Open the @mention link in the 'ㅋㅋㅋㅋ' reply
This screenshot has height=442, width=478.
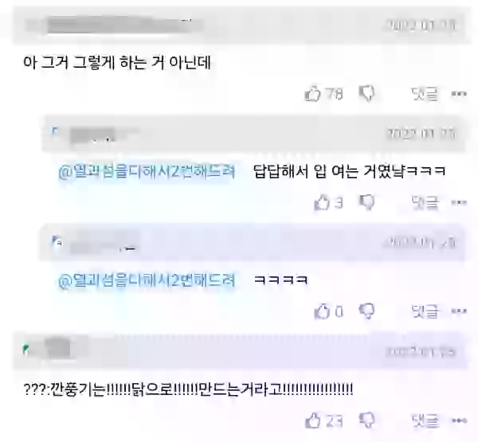(147, 280)
